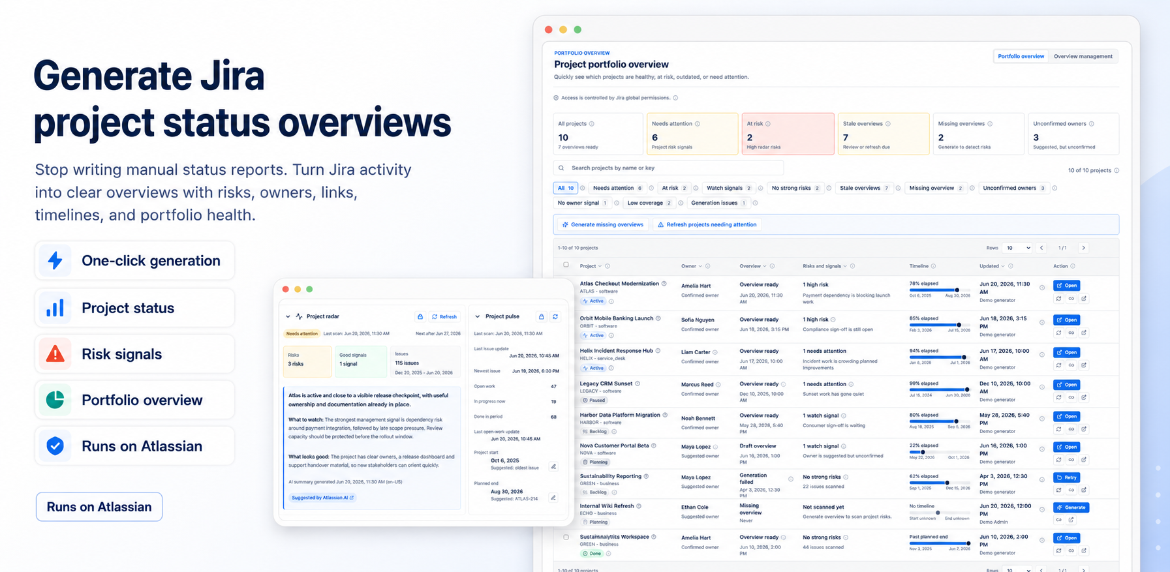1170x572 pixels.
Task: Toggle the Generation issues filter chip
Action: coord(718,203)
